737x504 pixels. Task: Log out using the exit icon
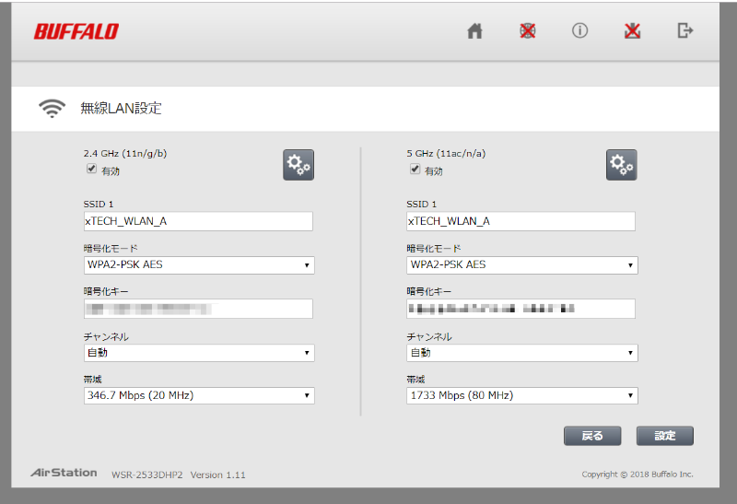coord(684,30)
